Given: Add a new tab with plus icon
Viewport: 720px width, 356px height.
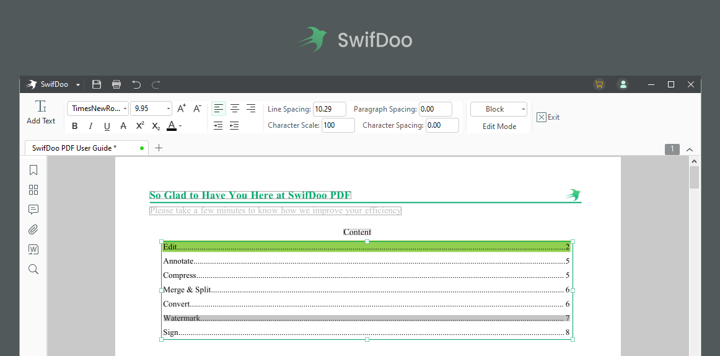Looking at the screenshot, I should coord(159,148).
